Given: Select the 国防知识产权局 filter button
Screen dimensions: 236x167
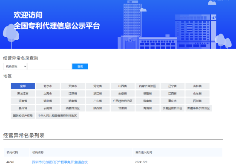Looking at the screenshot, I should click(23, 116).
